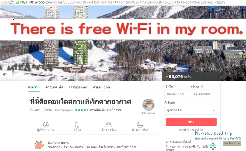Screen dimensions: 246x151
Task: Go to the ตำแหน่งที่ตั้ง location tab
Action: click(102, 87)
